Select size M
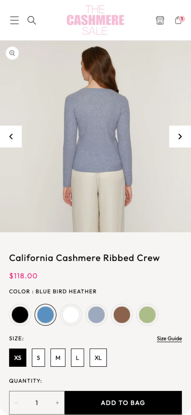Screen dimensions: 191x415 [x=58, y=358]
